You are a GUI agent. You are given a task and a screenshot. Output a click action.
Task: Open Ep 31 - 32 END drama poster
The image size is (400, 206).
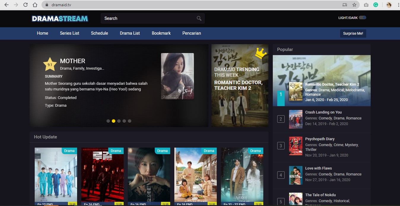242,177
